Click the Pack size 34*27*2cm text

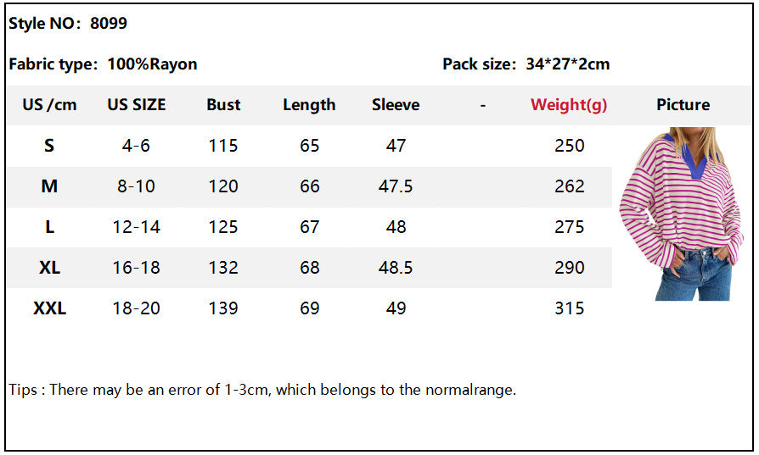(x=526, y=64)
